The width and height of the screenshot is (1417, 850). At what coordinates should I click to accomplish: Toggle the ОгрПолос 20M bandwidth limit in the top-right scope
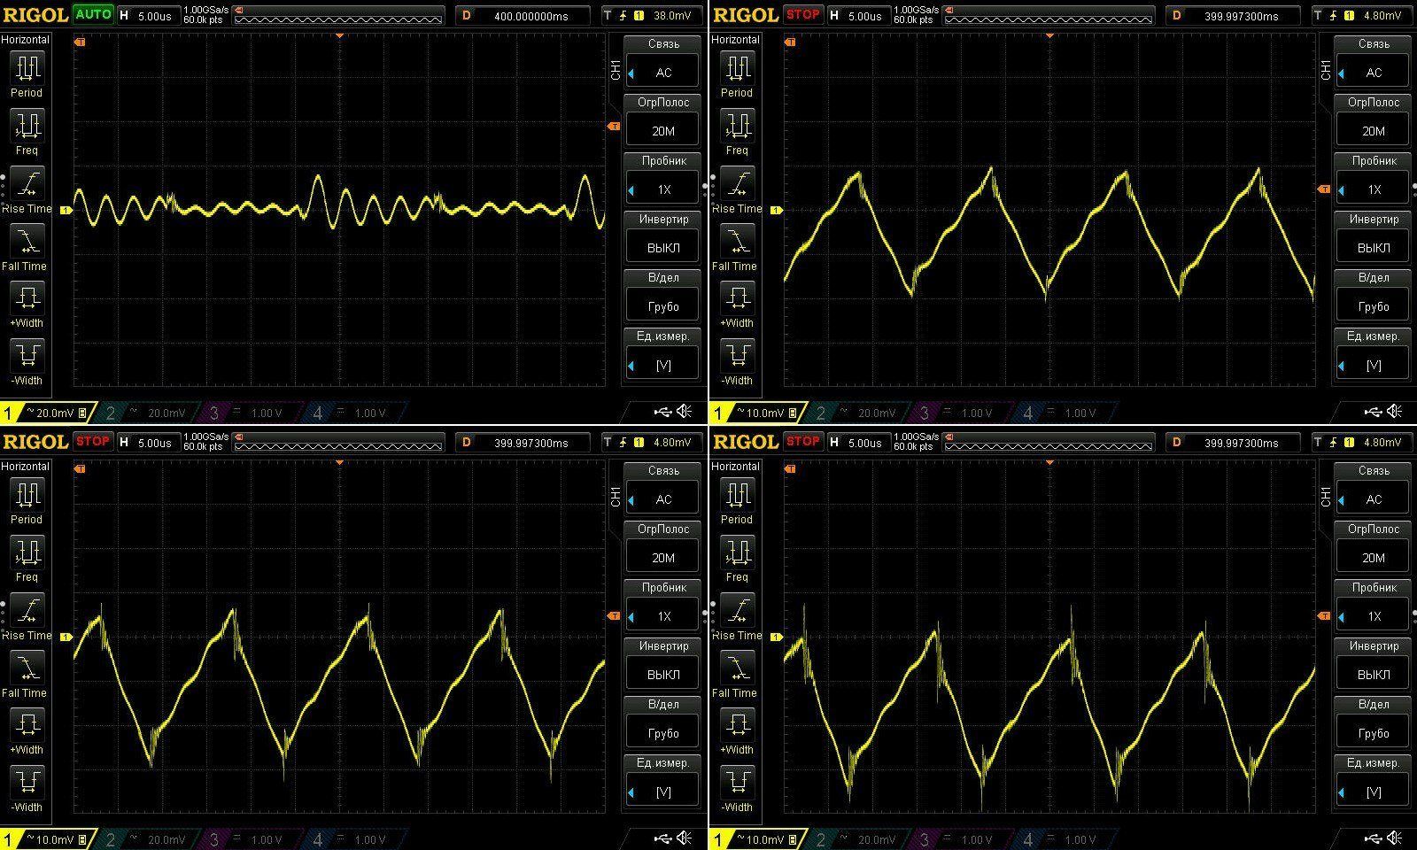[1373, 131]
